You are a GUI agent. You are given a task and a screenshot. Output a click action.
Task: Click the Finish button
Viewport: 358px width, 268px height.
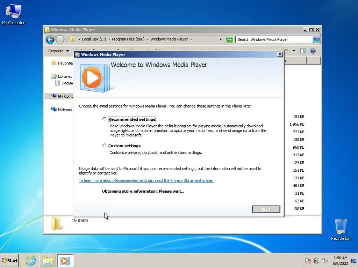coord(266,209)
